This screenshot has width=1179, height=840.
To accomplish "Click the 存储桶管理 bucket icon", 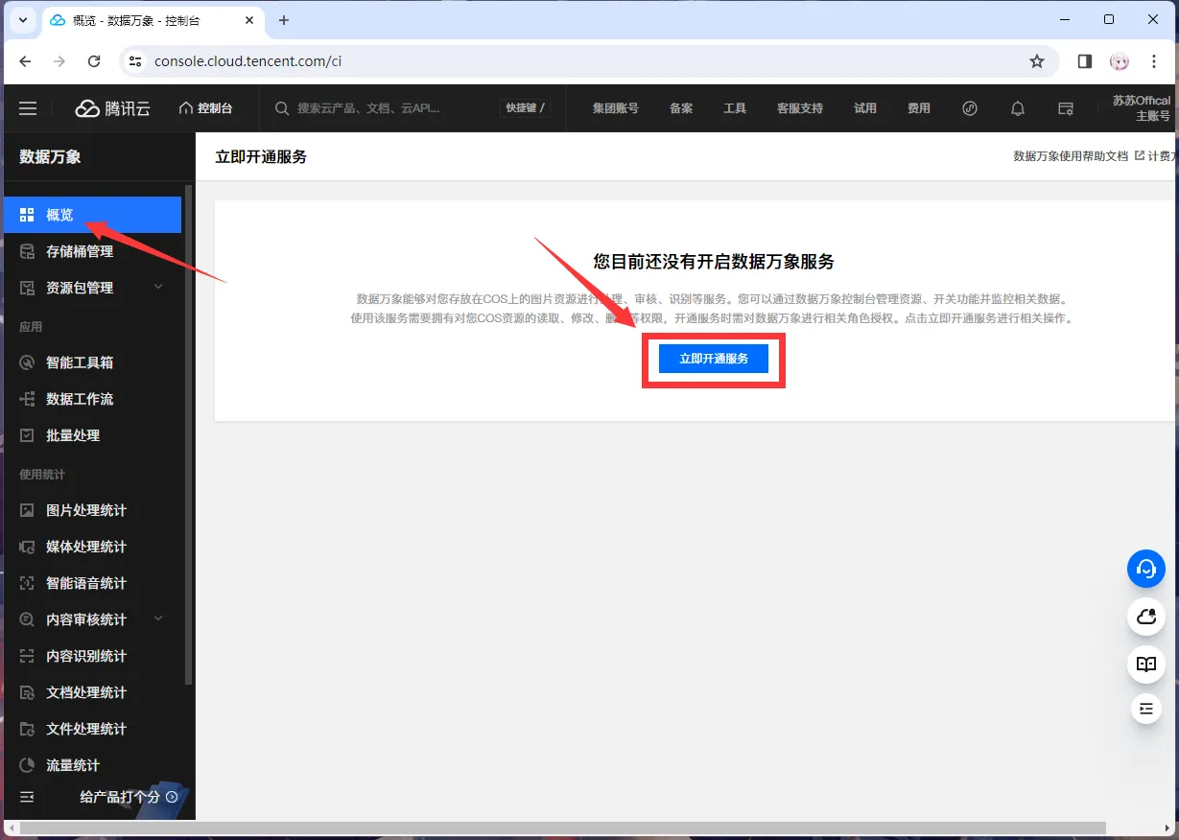I will (27, 251).
